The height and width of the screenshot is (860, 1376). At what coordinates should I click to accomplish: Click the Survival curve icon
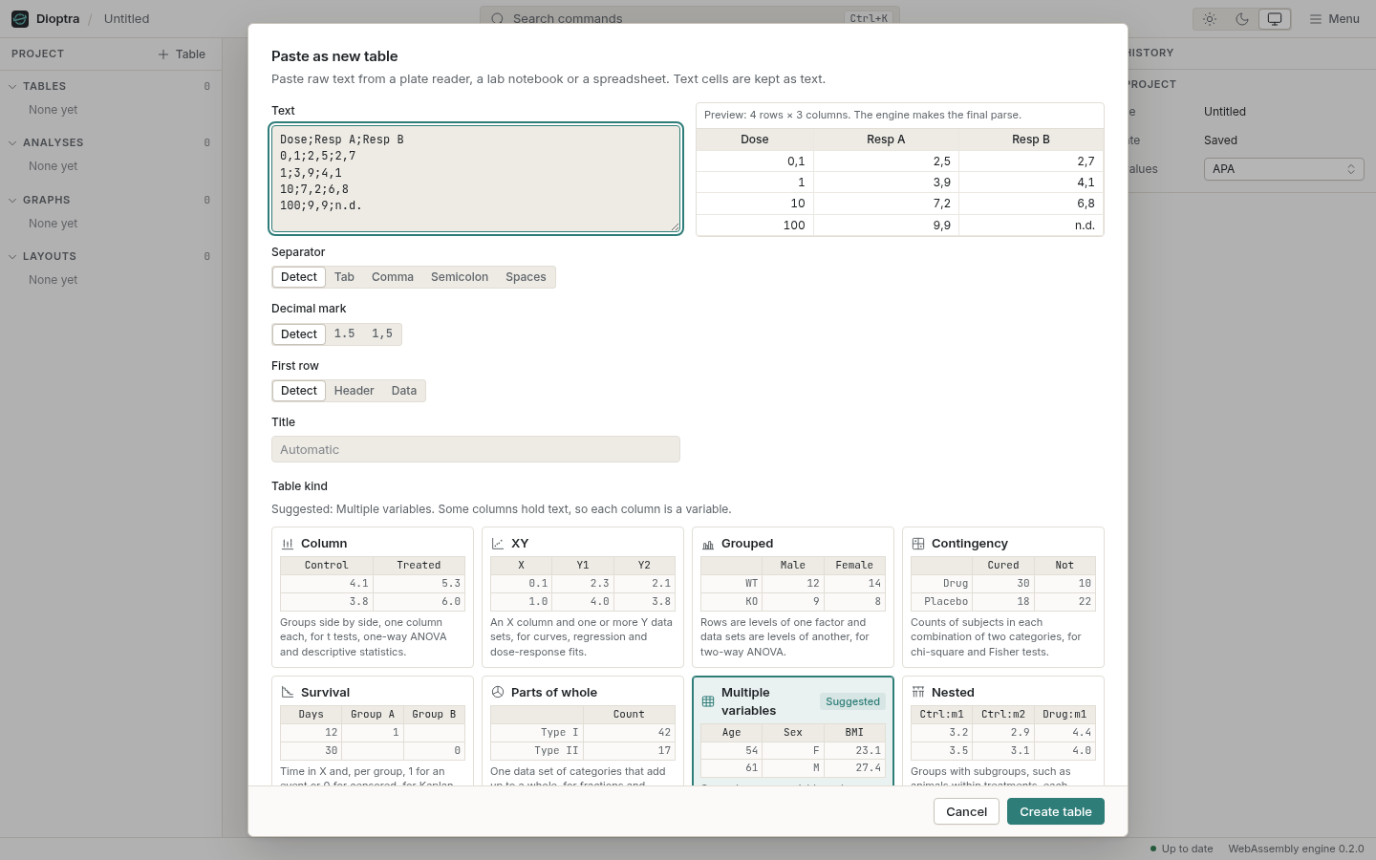click(288, 693)
